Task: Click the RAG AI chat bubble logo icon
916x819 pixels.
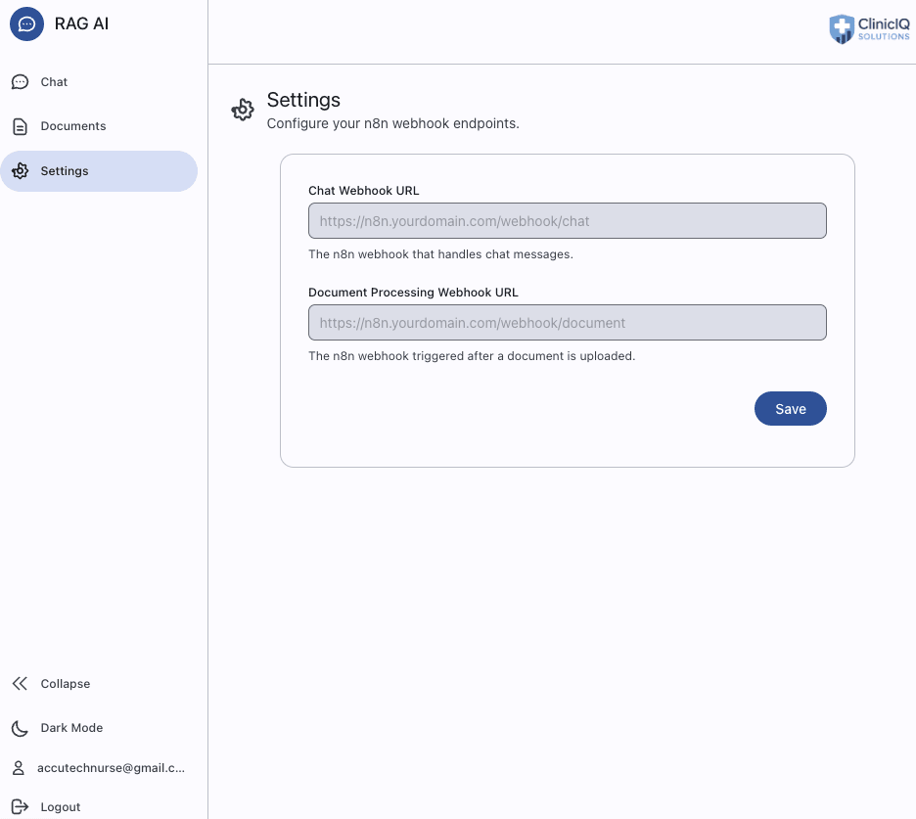Action: 24,23
